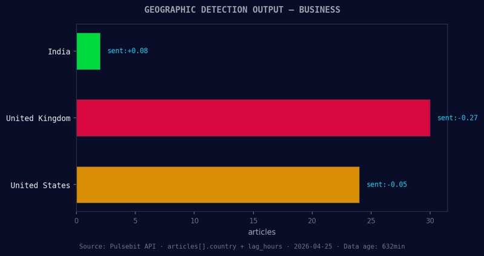Viewport: 484px width, 256px height.
Task: Click the x-axis tick label 5
Action: 135,221
